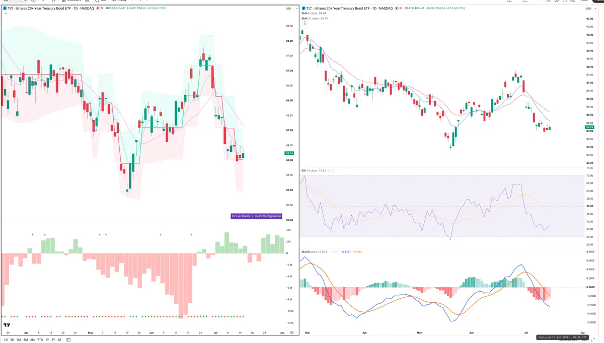Click the Apr label on right time axis
Image resolution: width=604 pixels, height=343 pixels.
pyautogui.click(x=364, y=332)
